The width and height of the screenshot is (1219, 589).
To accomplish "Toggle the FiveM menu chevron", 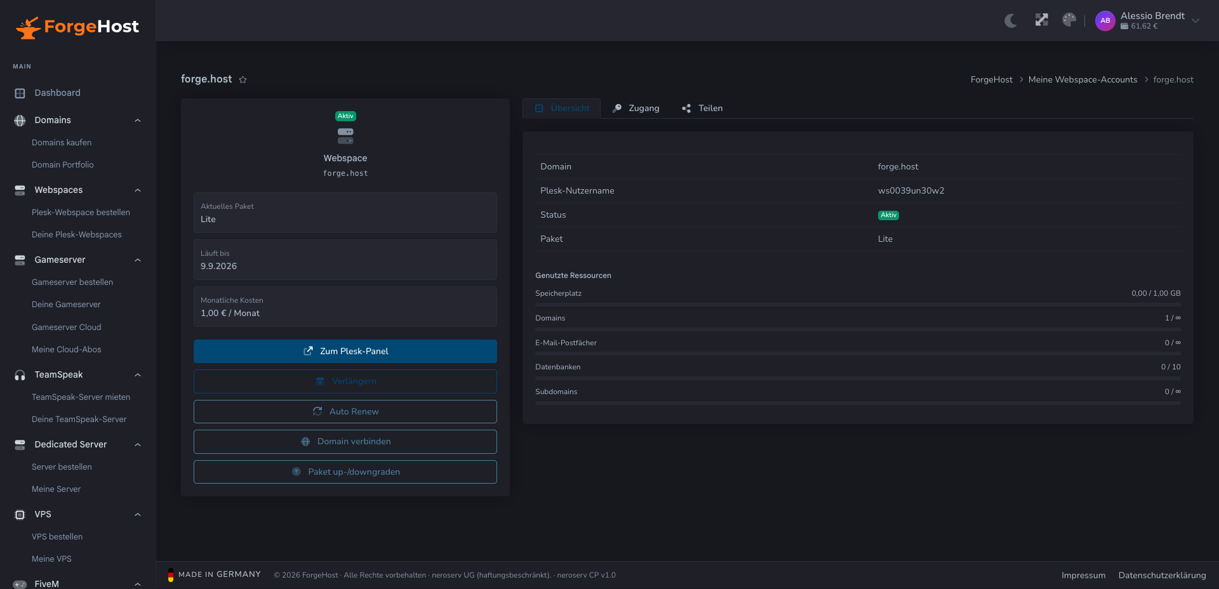I will tap(138, 584).
